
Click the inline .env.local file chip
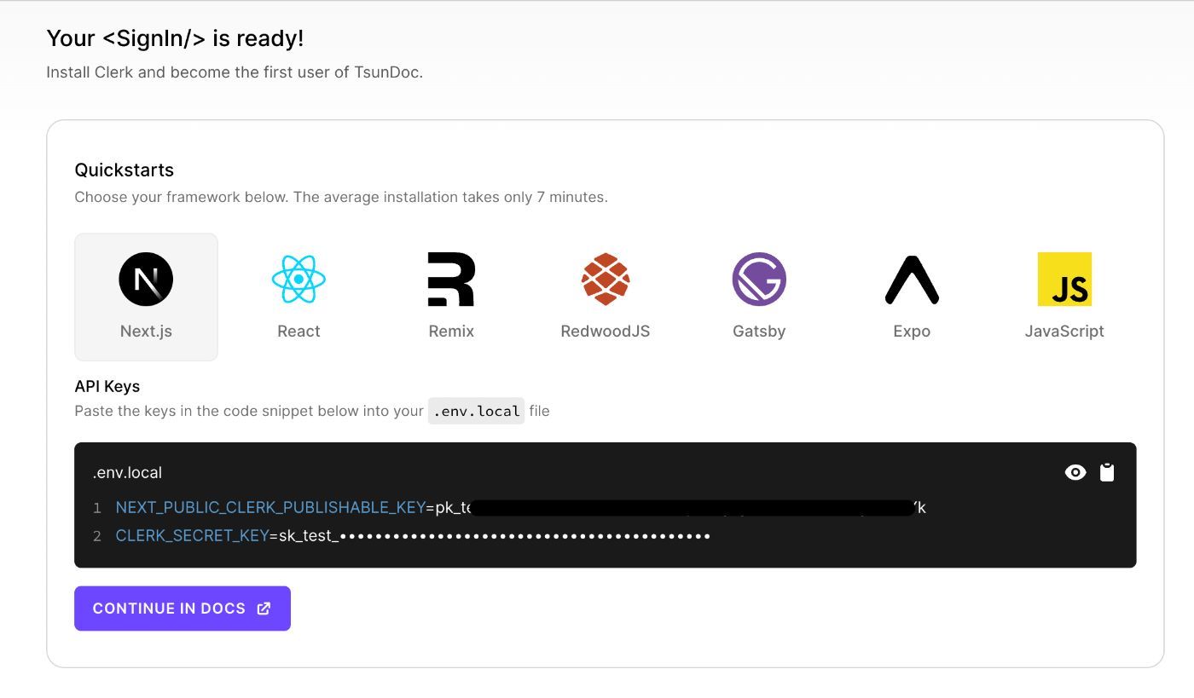(x=476, y=411)
